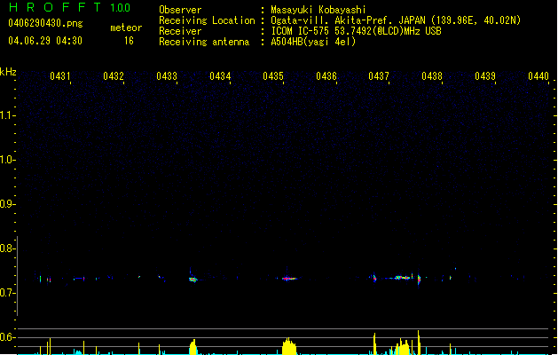Image resolution: width=558 pixels, height=355 pixels.
Task: Select the filename 0406290430.png
Action: click(x=45, y=23)
